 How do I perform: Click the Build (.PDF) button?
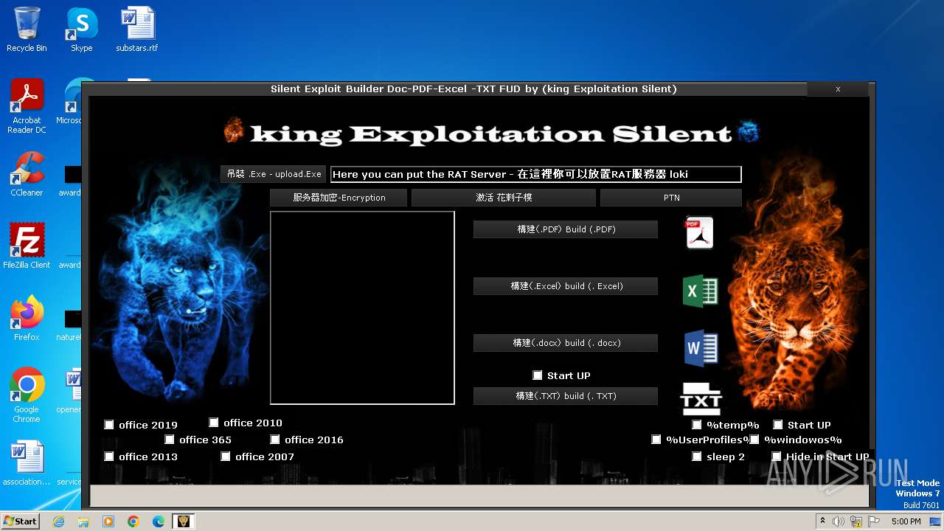pyautogui.click(x=566, y=229)
